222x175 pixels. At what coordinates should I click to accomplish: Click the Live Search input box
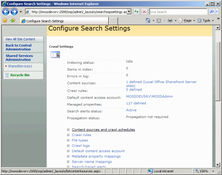(x=178, y=12)
